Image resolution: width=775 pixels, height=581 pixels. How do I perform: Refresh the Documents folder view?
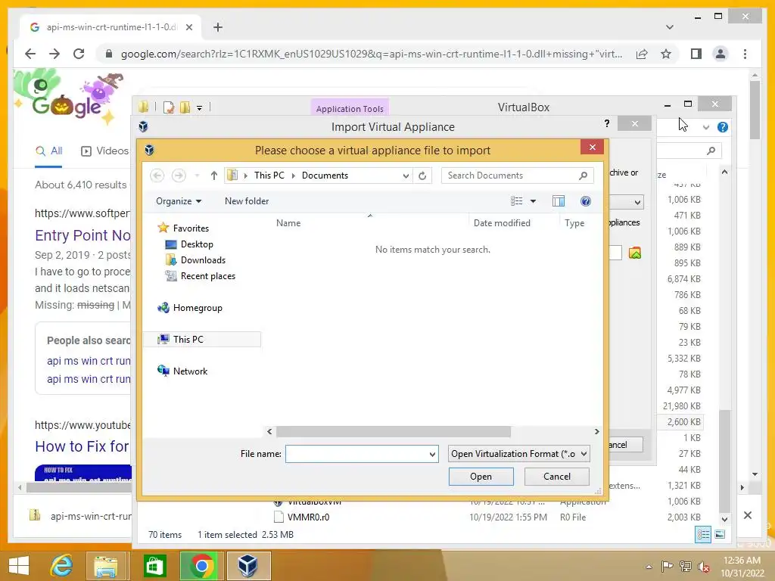click(x=422, y=176)
